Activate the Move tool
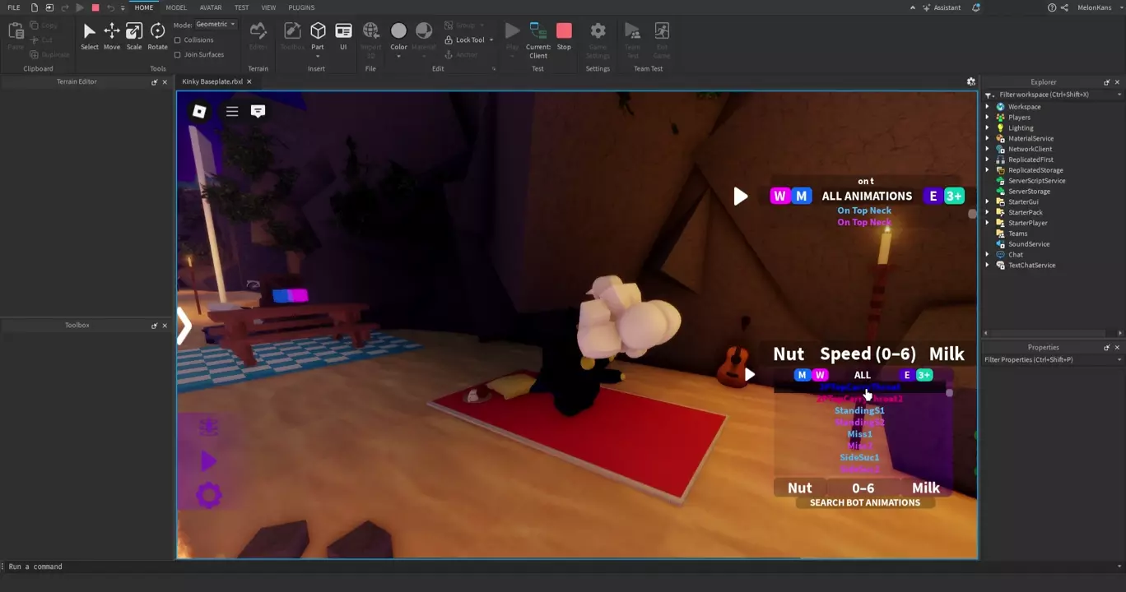This screenshot has height=592, width=1126. click(x=111, y=36)
